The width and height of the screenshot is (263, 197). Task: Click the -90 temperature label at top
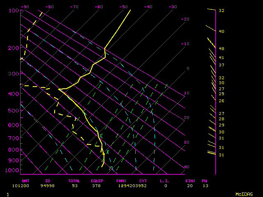click(25, 7)
